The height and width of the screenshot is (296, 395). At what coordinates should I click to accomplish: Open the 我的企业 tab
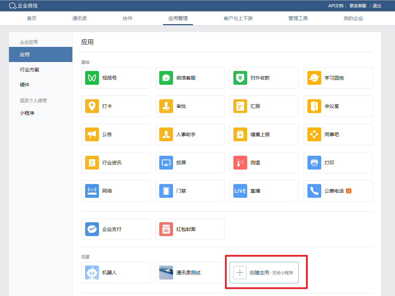point(353,18)
